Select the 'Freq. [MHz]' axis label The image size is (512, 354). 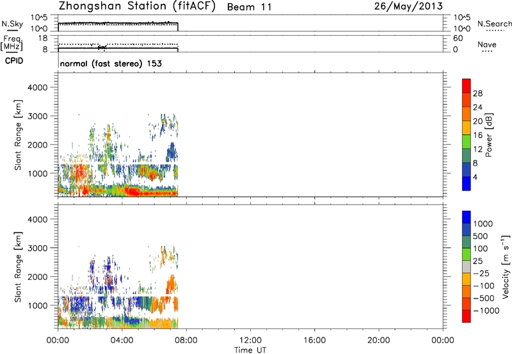click(12, 43)
